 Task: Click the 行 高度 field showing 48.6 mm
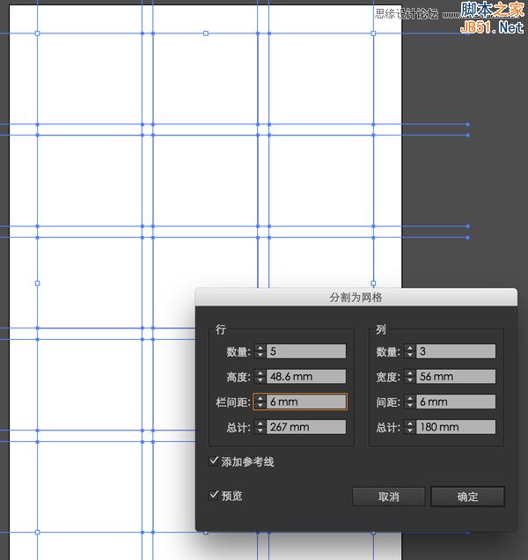pyautogui.click(x=306, y=377)
